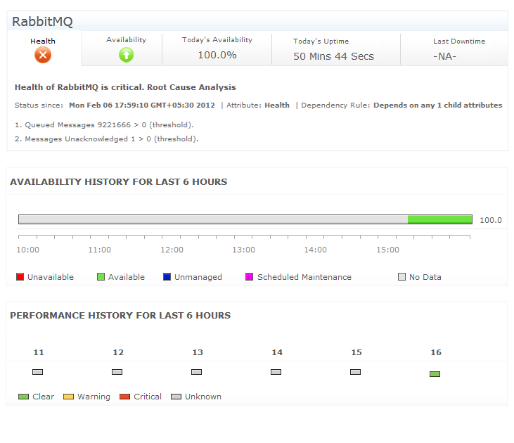Viewport: 514px width, 443px height.
Task: Open Today's Availability 100.0% section
Action: 217,49
